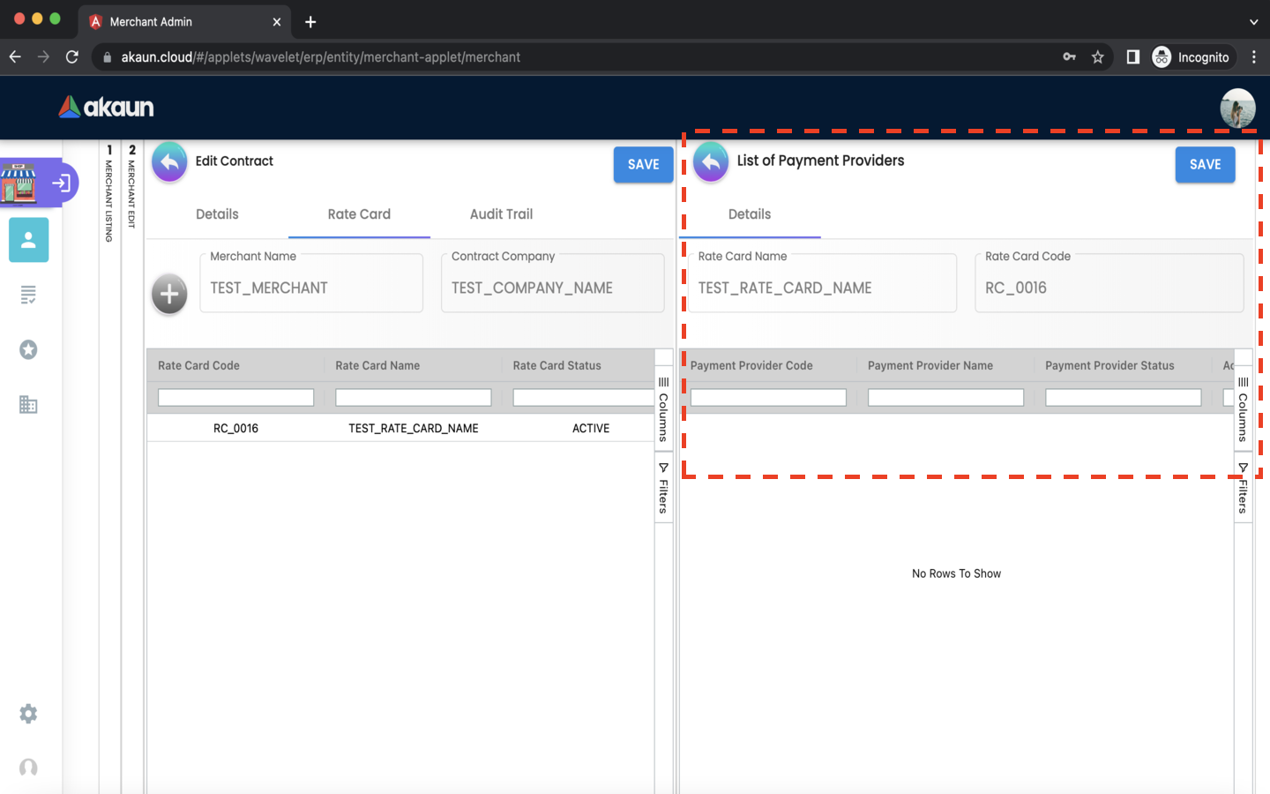
Task: Click back arrow beside Edit Contract
Action: (169, 162)
